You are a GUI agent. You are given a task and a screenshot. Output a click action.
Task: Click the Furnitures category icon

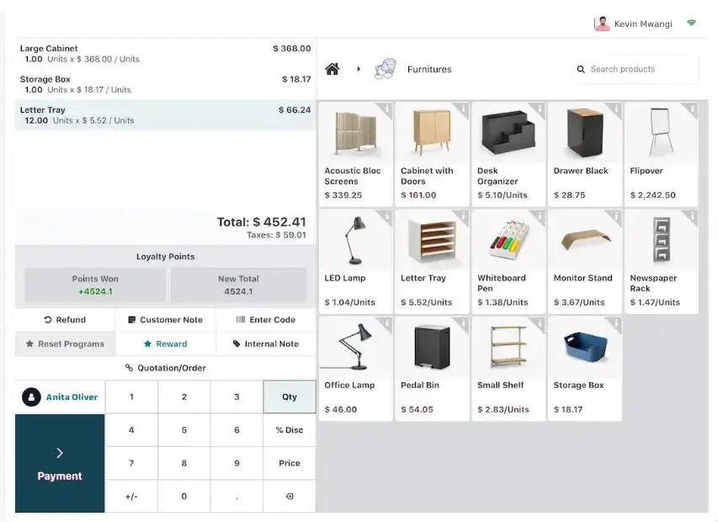385,69
